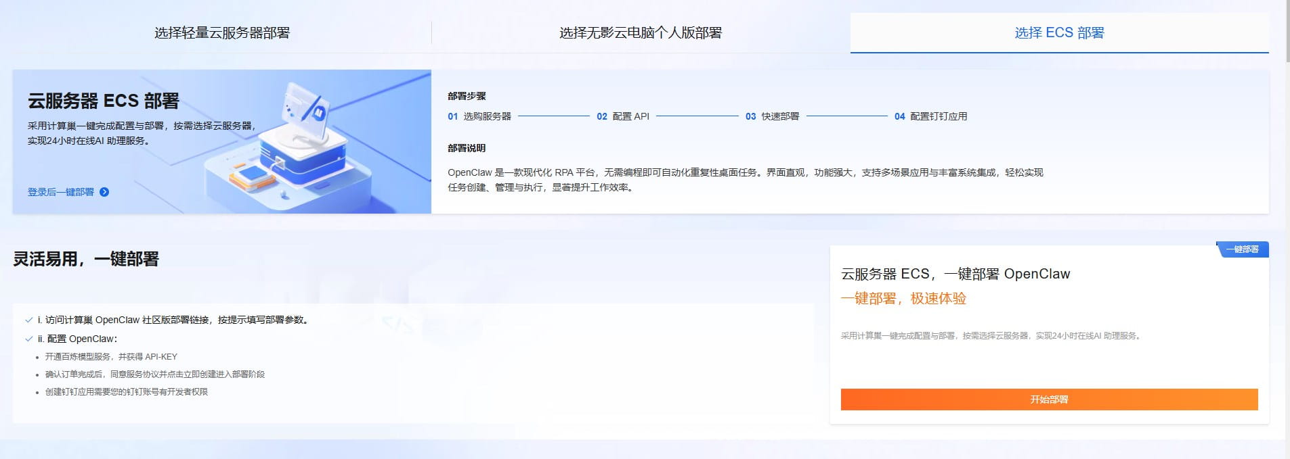1290x459 pixels.
Task: Click the 云服务器 ECS 部署 title
Action: (x=104, y=101)
